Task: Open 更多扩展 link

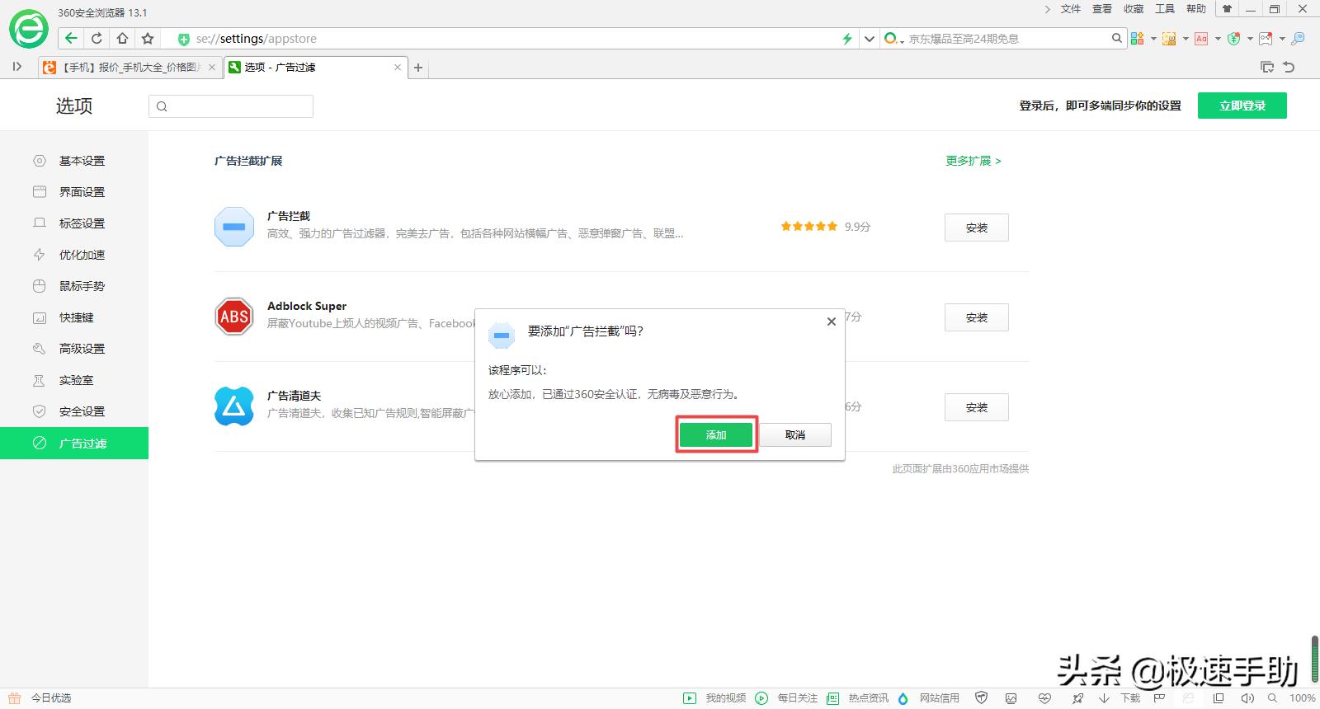Action: pos(973,161)
